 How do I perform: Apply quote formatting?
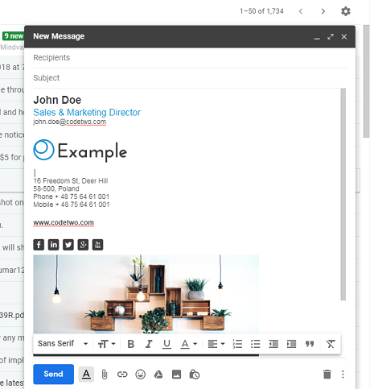pyautogui.click(x=310, y=344)
